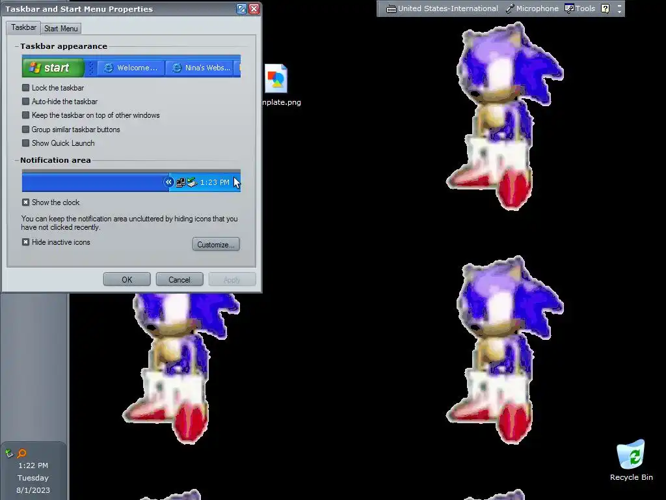Click the 1:23 PM preview clock
The width and height of the screenshot is (666, 500).
(215, 182)
